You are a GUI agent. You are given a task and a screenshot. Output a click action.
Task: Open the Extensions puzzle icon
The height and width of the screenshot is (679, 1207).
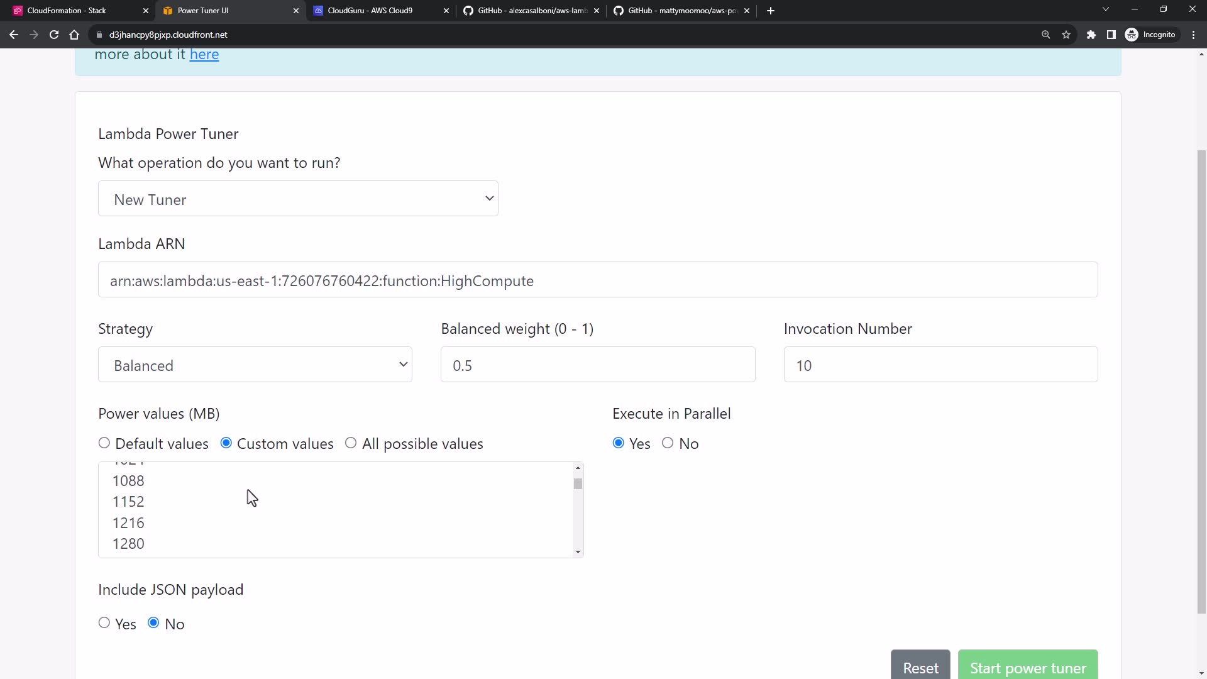click(1091, 35)
